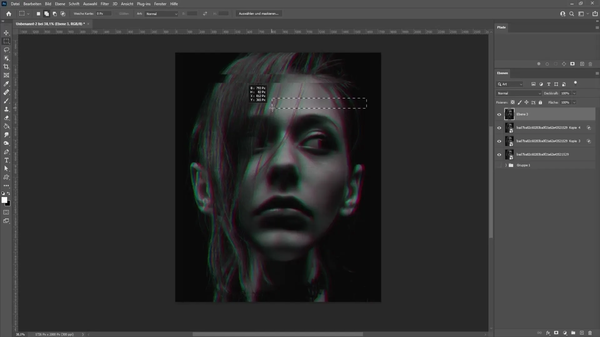Select the Lasso tool

pos(6,50)
